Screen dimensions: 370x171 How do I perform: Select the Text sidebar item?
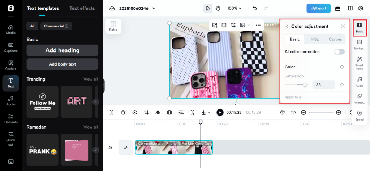tap(10, 83)
